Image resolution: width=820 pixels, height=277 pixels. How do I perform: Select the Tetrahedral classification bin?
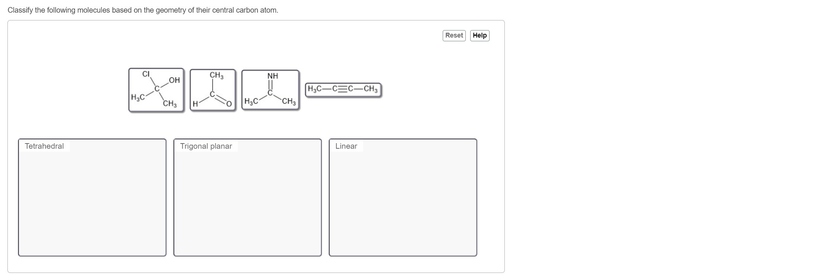pyautogui.click(x=92, y=197)
